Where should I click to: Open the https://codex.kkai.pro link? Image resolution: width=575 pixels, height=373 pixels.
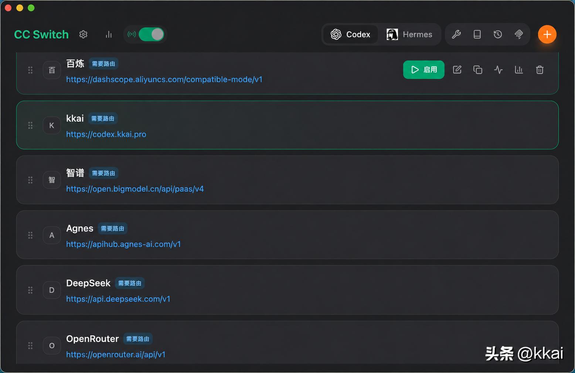coord(106,134)
